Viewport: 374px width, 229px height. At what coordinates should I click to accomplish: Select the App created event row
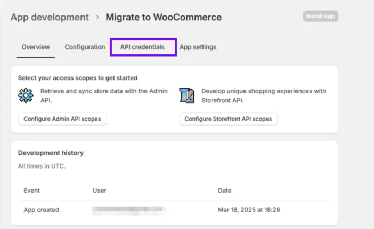click(41, 210)
